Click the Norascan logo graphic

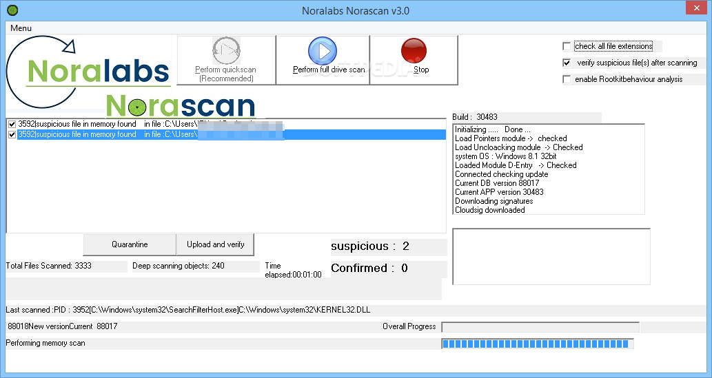coord(181,106)
